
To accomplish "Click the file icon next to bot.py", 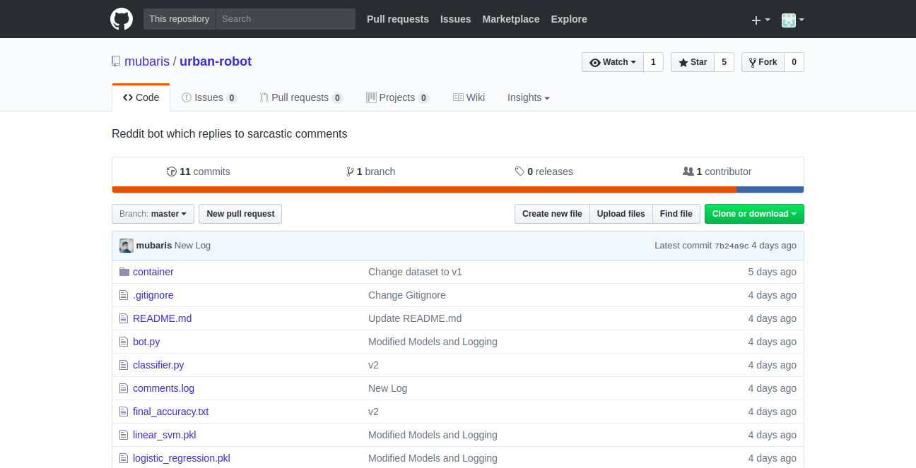I will pos(124,342).
